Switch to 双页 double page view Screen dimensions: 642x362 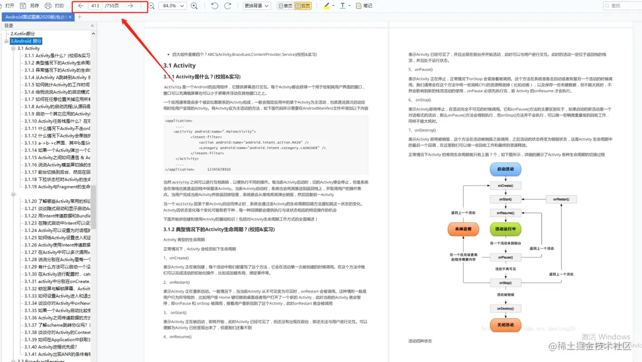[x=303, y=6]
